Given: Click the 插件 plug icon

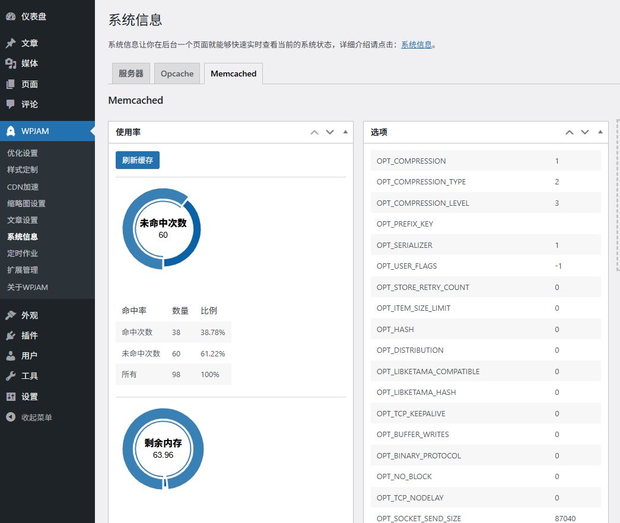Looking at the screenshot, I should 11,336.
